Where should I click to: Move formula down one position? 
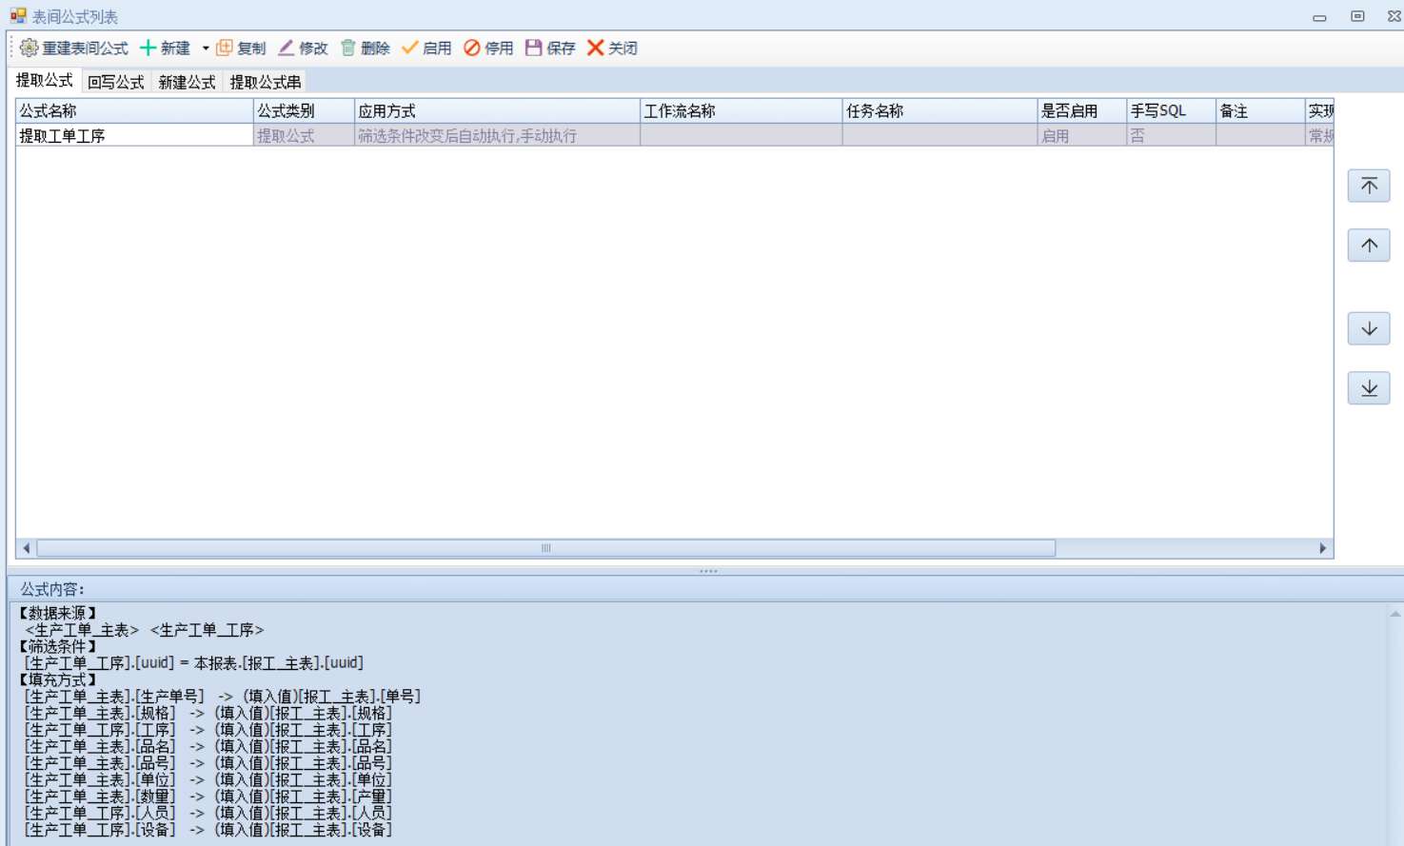(1369, 329)
